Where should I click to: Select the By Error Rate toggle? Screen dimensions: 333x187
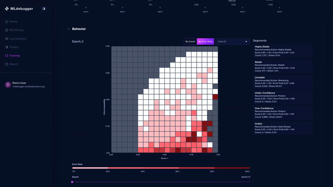click(205, 42)
